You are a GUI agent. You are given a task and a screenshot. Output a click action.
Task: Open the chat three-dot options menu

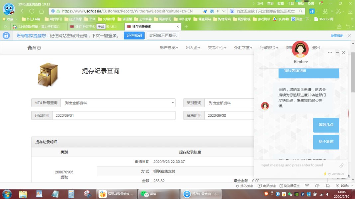[330, 52]
